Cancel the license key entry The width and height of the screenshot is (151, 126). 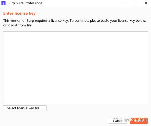coord(118,121)
